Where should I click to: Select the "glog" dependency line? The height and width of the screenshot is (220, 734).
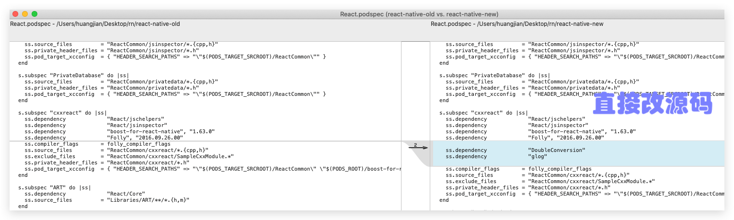point(496,156)
